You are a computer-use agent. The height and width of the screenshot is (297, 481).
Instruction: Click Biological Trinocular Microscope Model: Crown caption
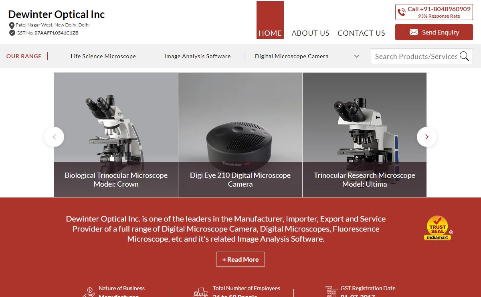click(x=116, y=180)
